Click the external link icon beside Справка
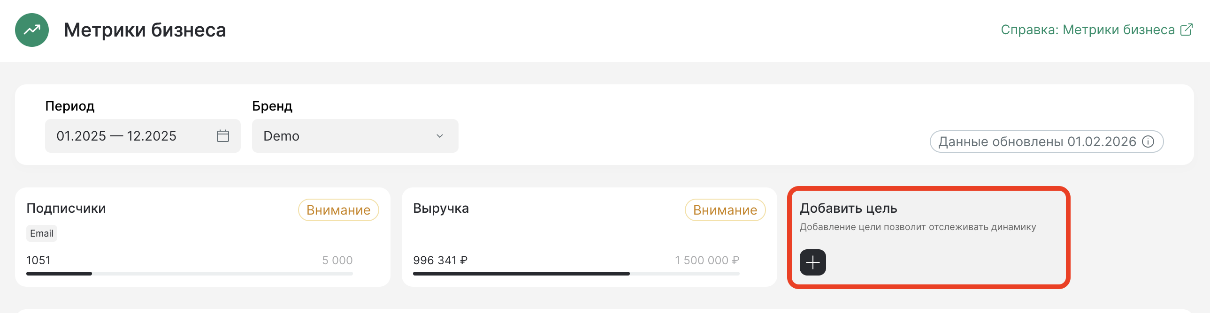 1186,30
